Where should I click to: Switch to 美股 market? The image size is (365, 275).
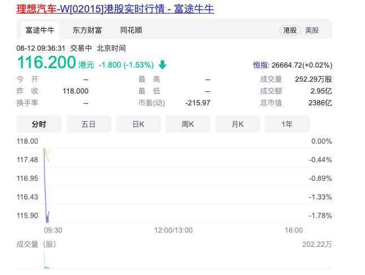click(x=312, y=30)
